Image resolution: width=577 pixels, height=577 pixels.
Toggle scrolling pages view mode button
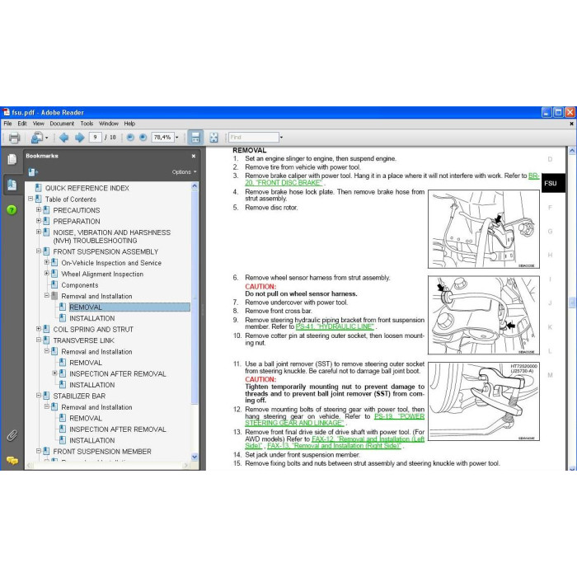point(195,138)
